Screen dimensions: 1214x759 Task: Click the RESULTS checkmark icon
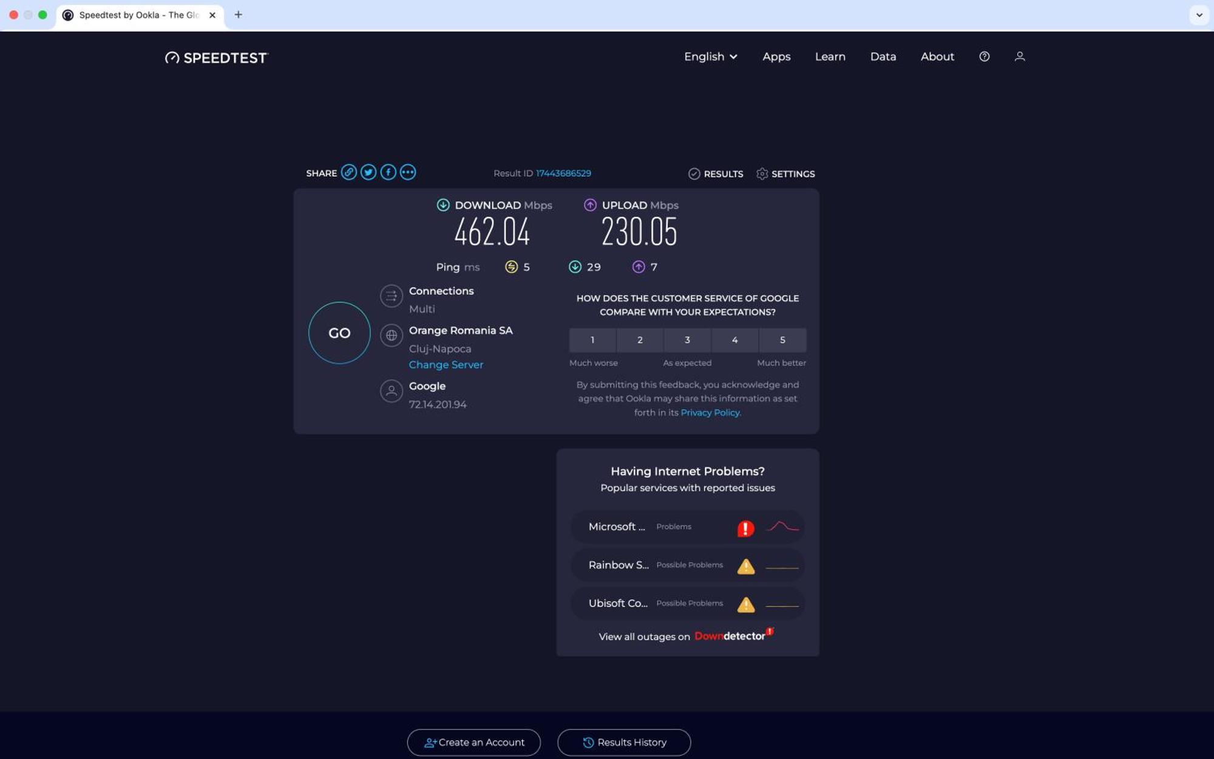click(694, 174)
